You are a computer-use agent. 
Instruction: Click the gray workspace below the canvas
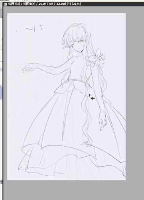coord(73,190)
